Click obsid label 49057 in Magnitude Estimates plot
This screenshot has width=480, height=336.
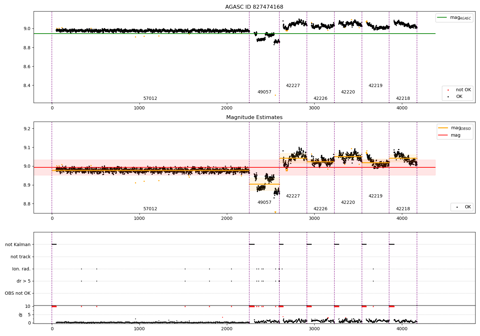[x=264, y=203]
